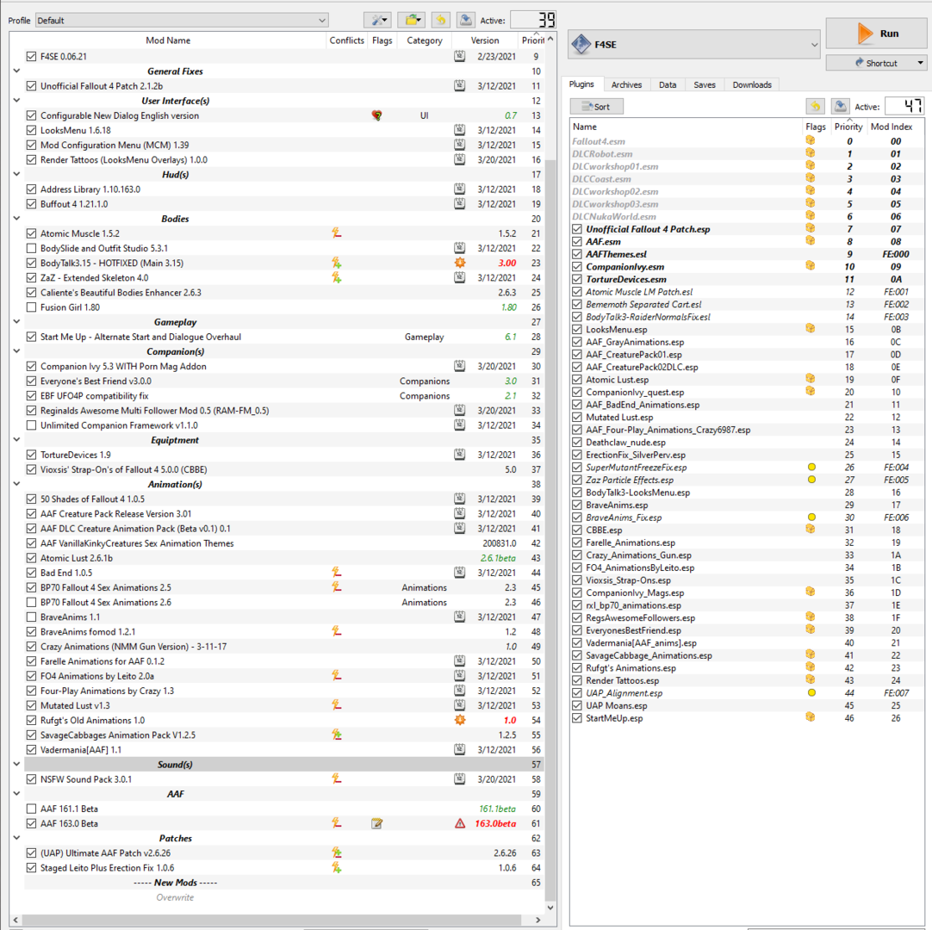Screen dimensions: 932x930
Task: Click the archive box flag on StartMeUp.esp
Action: click(x=811, y=717)
